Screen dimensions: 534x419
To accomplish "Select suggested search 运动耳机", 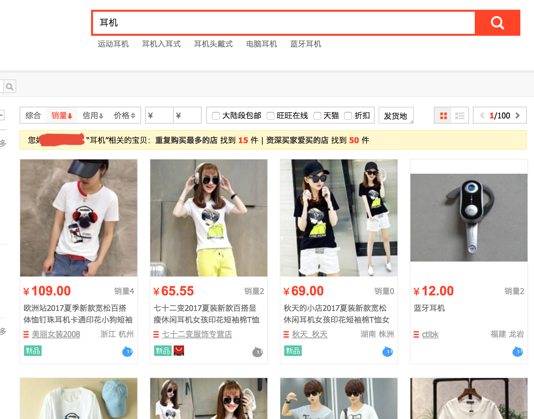I will [x=113, y=44].
